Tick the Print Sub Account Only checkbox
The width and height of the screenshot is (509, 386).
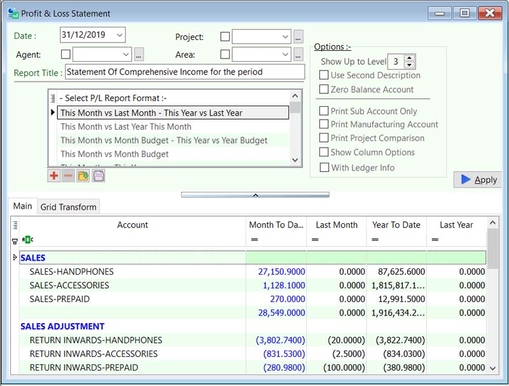coord(324,111)
